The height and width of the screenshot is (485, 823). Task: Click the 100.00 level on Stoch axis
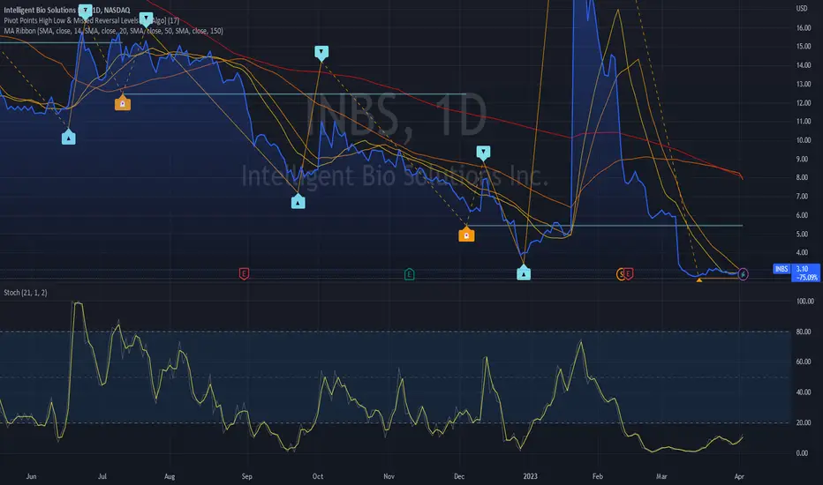[804, 302]
